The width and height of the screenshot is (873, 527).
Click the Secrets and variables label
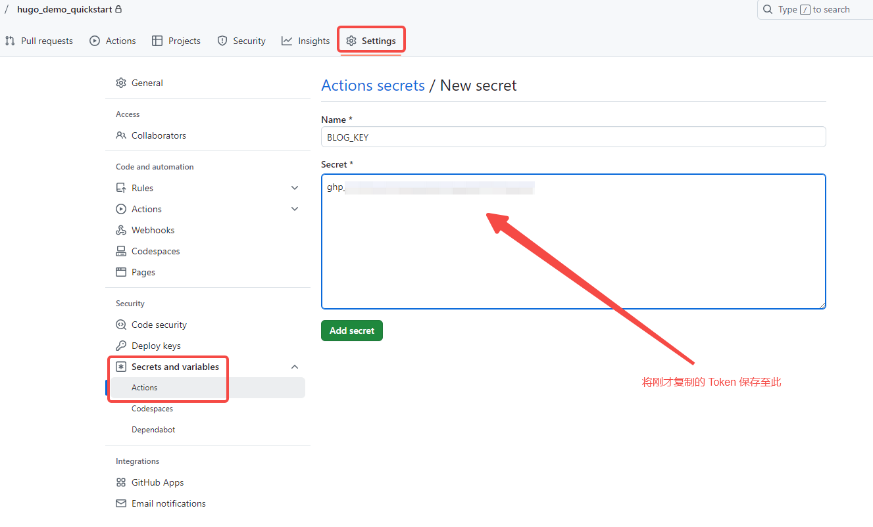[x=175, y=367]
